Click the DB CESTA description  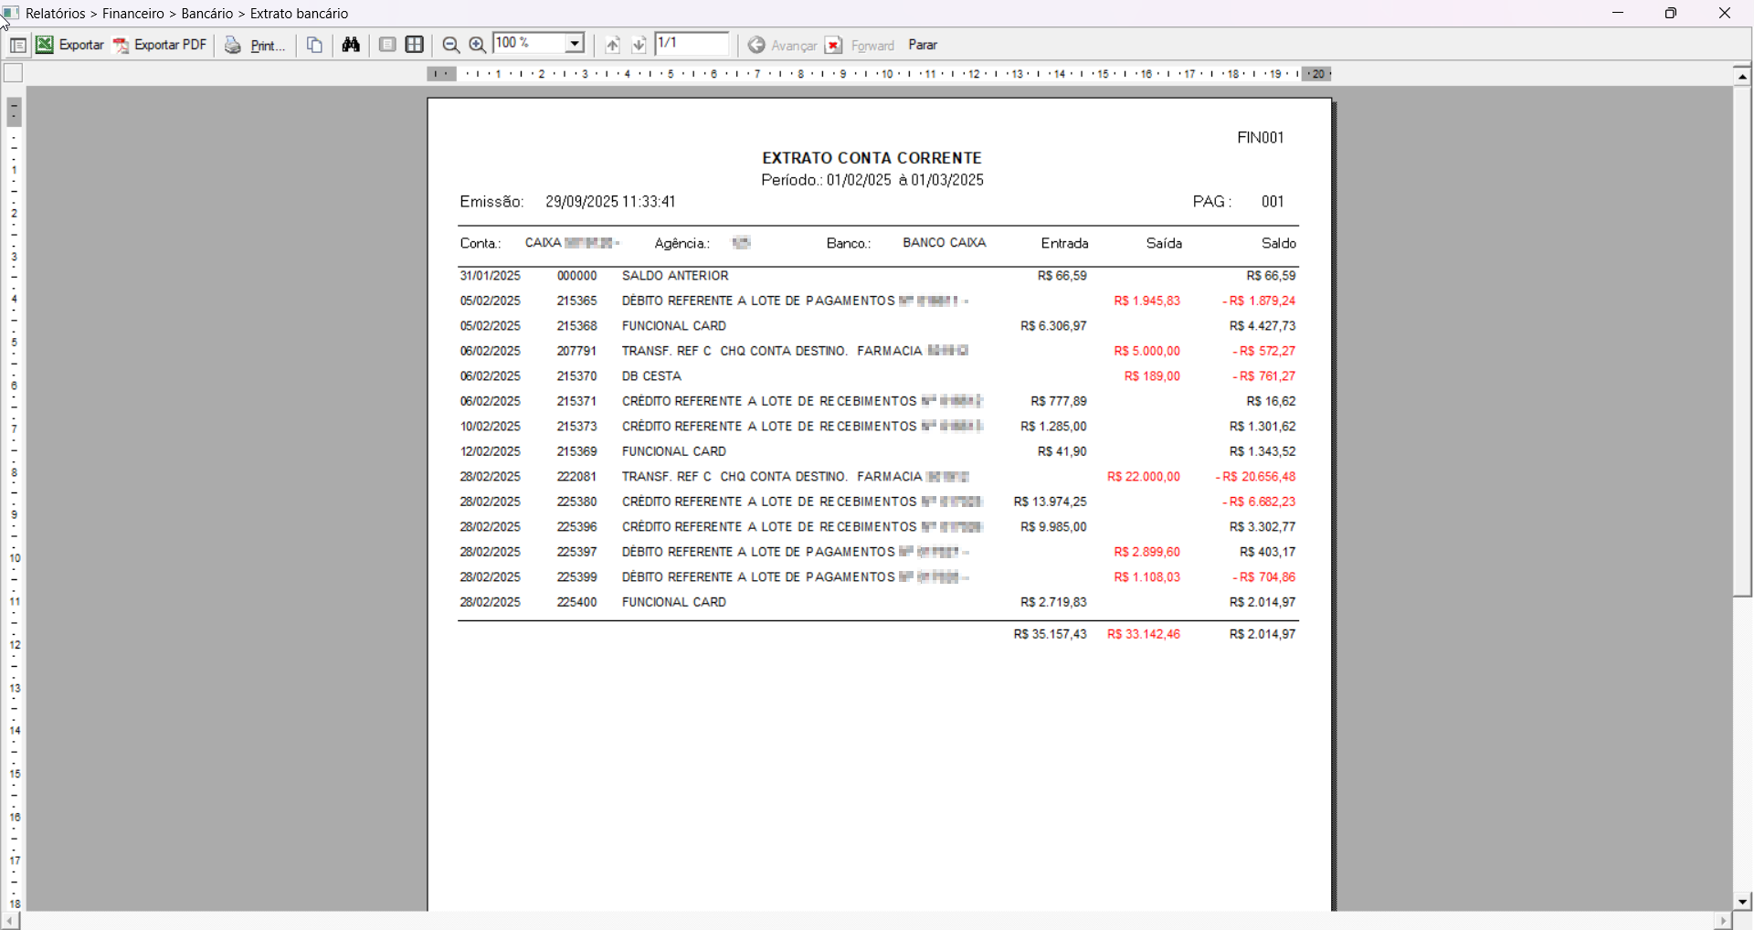pos(652,376)
